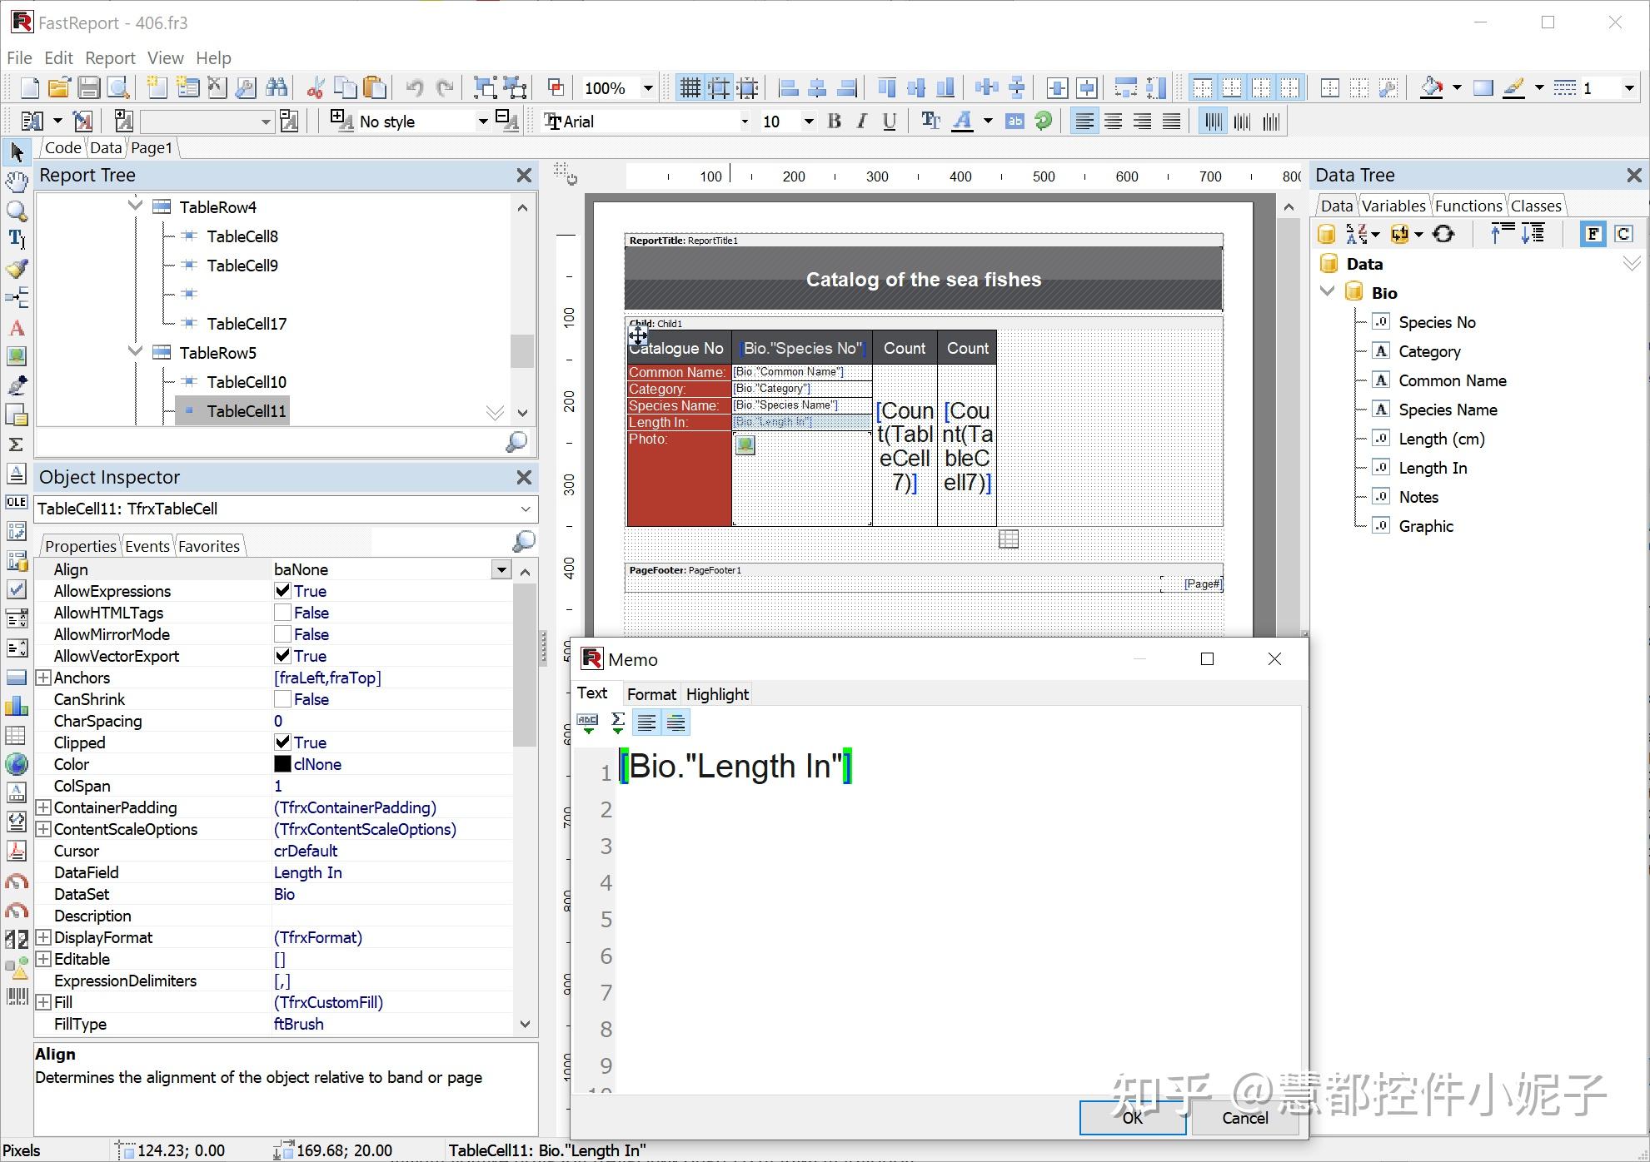Image resolution: width=1650 pixels, height=1162 pixels.
Task: Select the Hand tool in left toolbar
Action: tap(16, 181)
